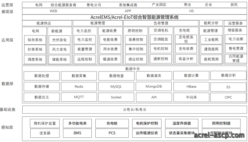The image size is (248, 142).
Task: Click the 综自系统 box
Action: pyautogui.click(x=35, y=40)
